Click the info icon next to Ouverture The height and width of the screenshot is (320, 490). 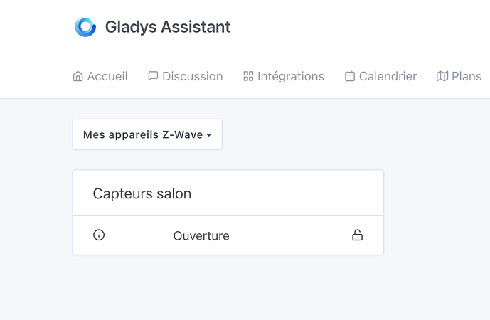pos(99,235)
